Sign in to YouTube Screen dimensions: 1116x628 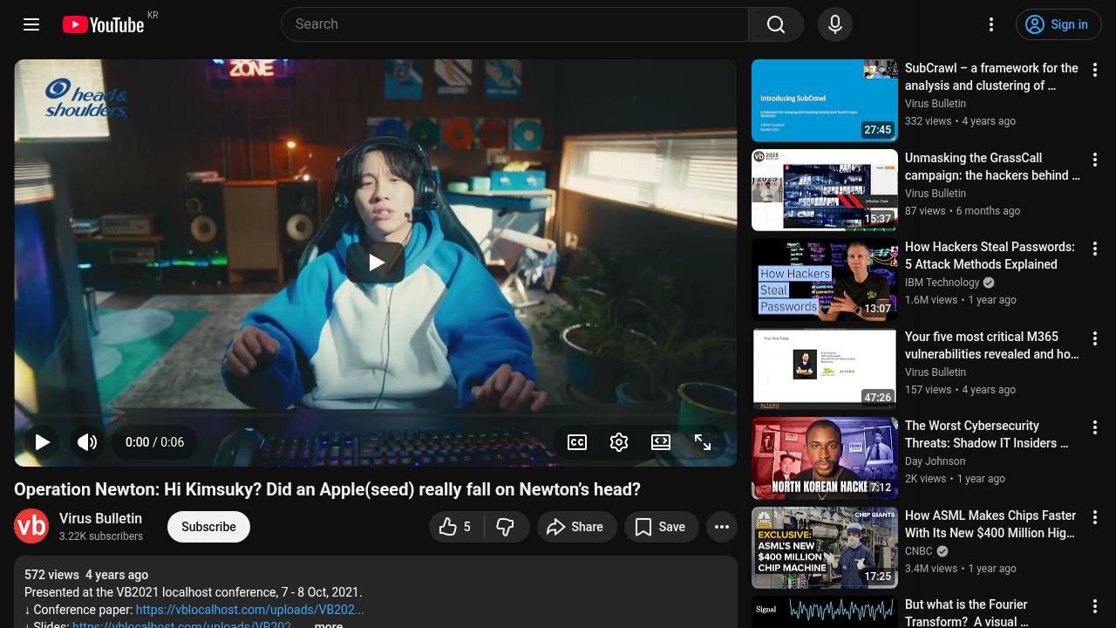[x=1058, y=24]
